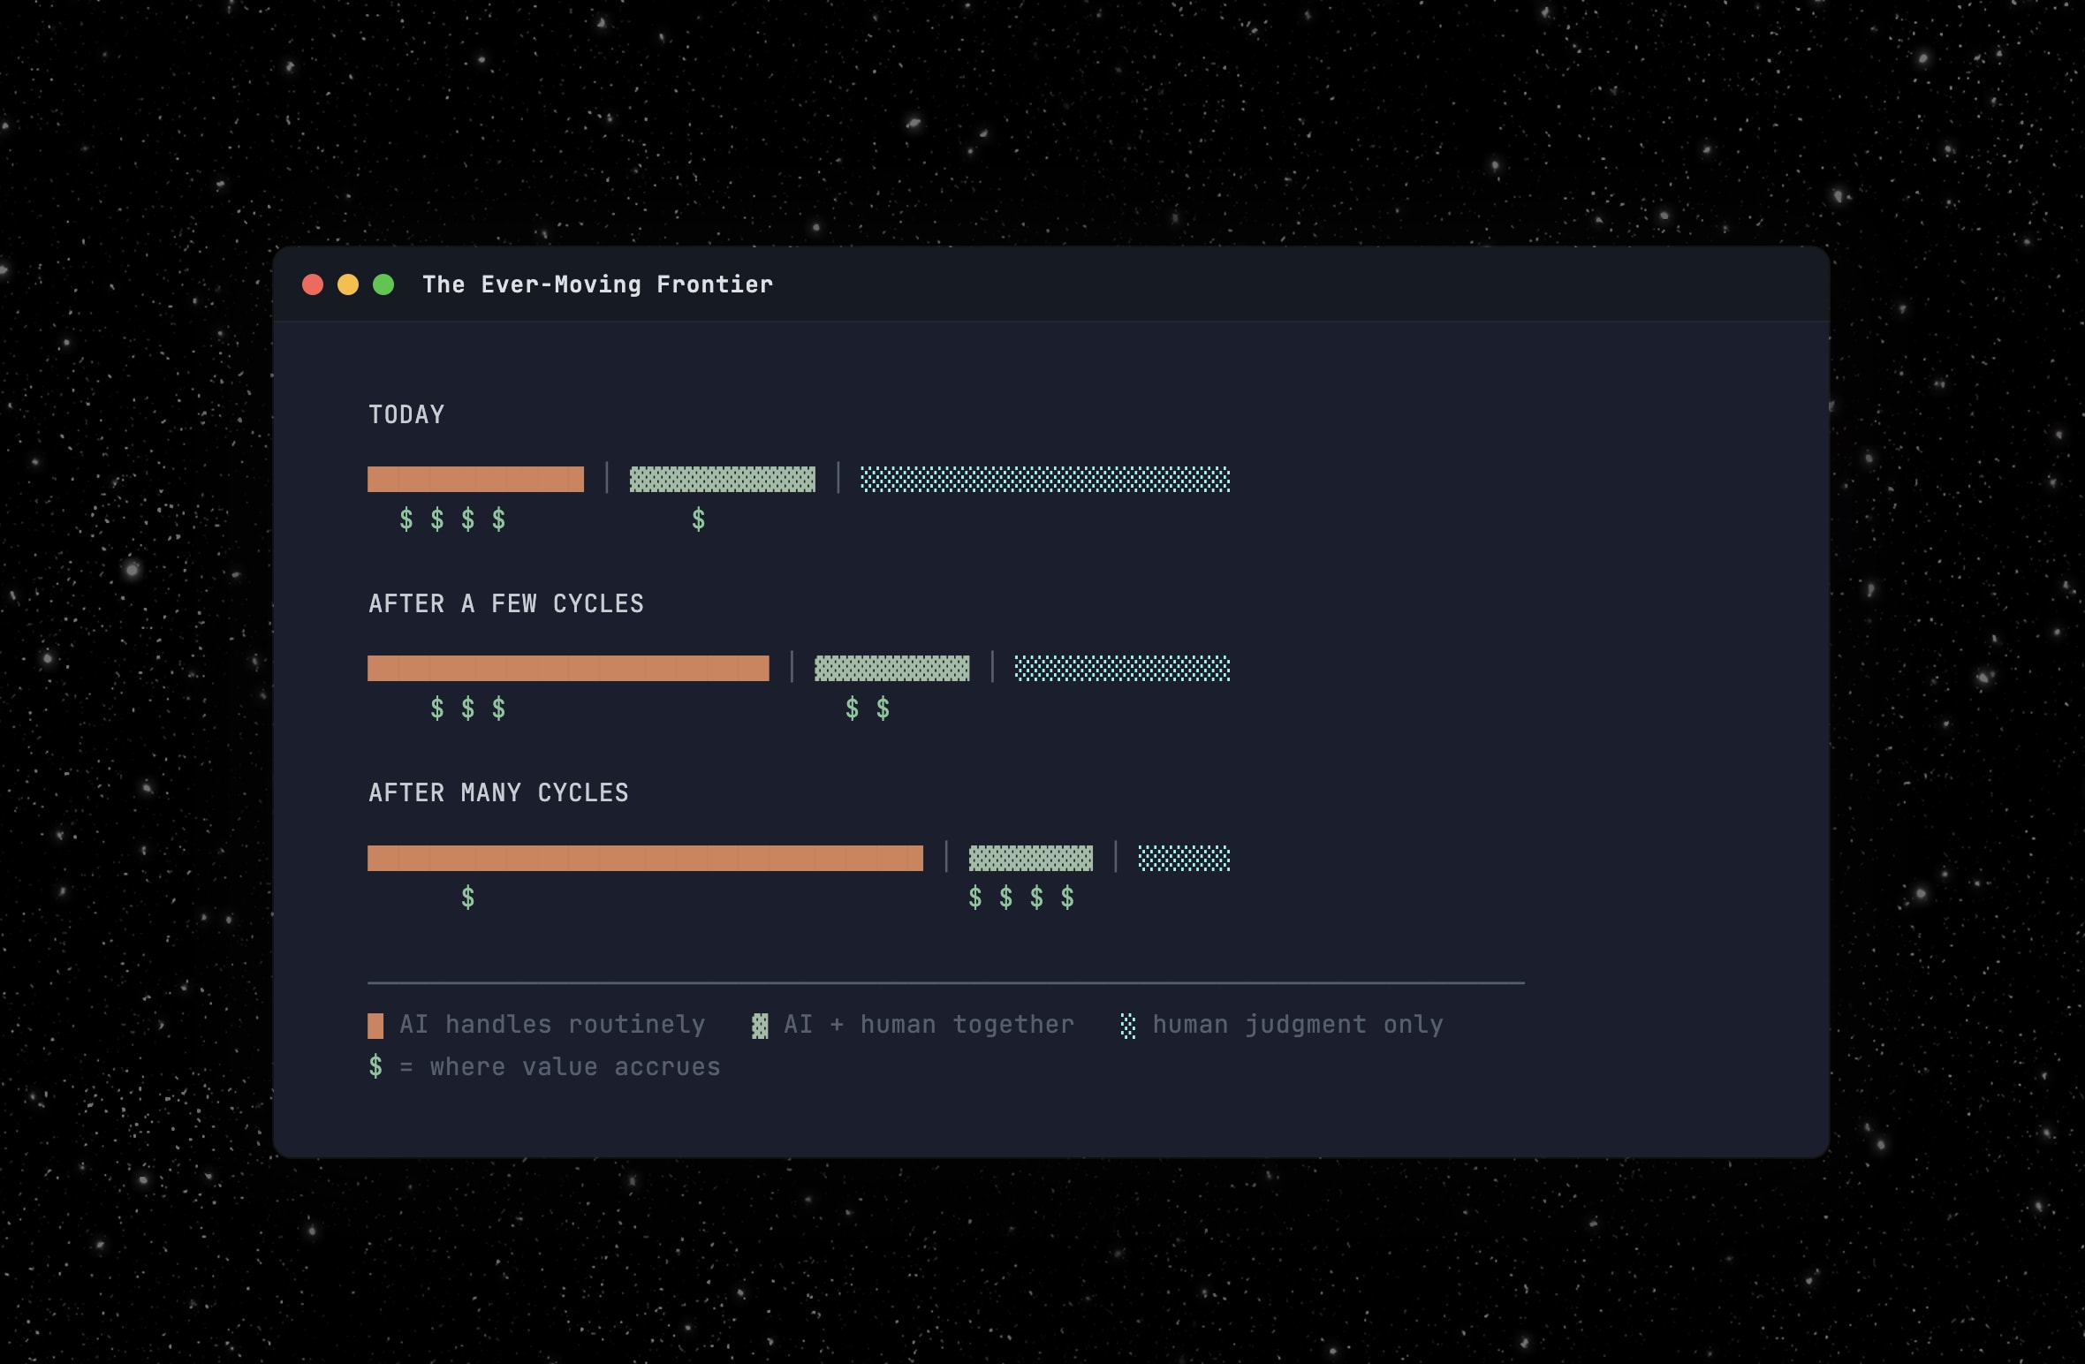The width and height of the screenshot is (2085, 1364).
Task: Click the orange bar under TODAY
Action: 475,479
